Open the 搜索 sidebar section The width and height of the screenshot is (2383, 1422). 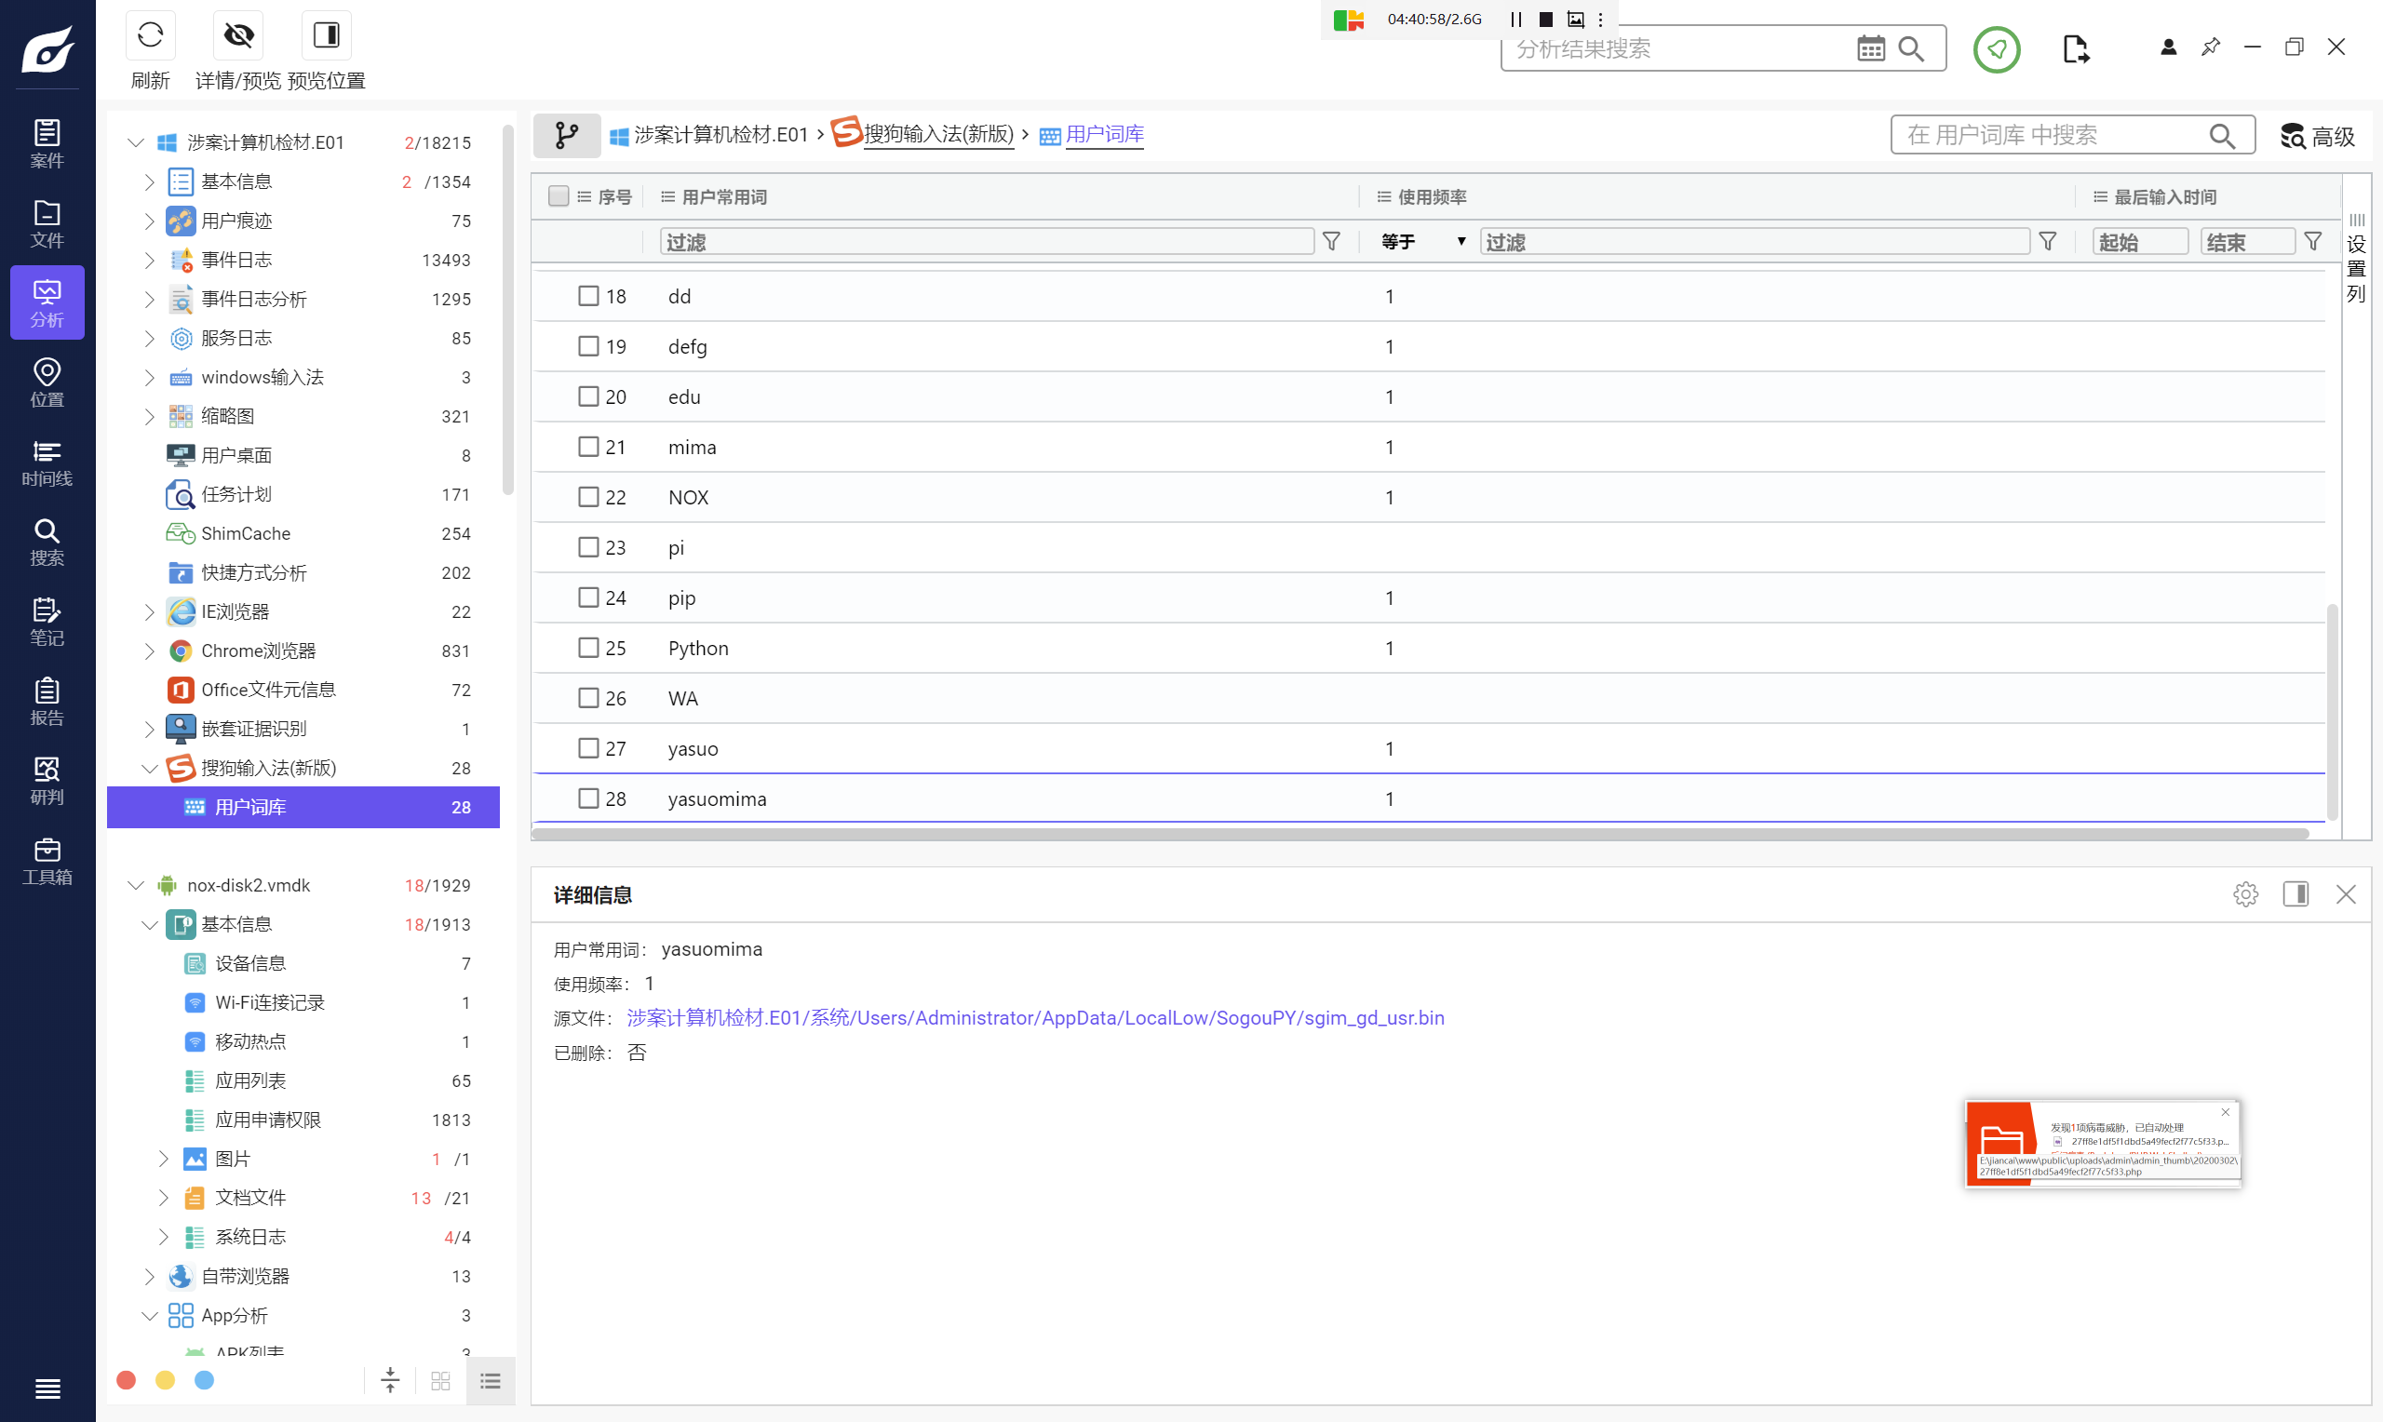[47, 542]
